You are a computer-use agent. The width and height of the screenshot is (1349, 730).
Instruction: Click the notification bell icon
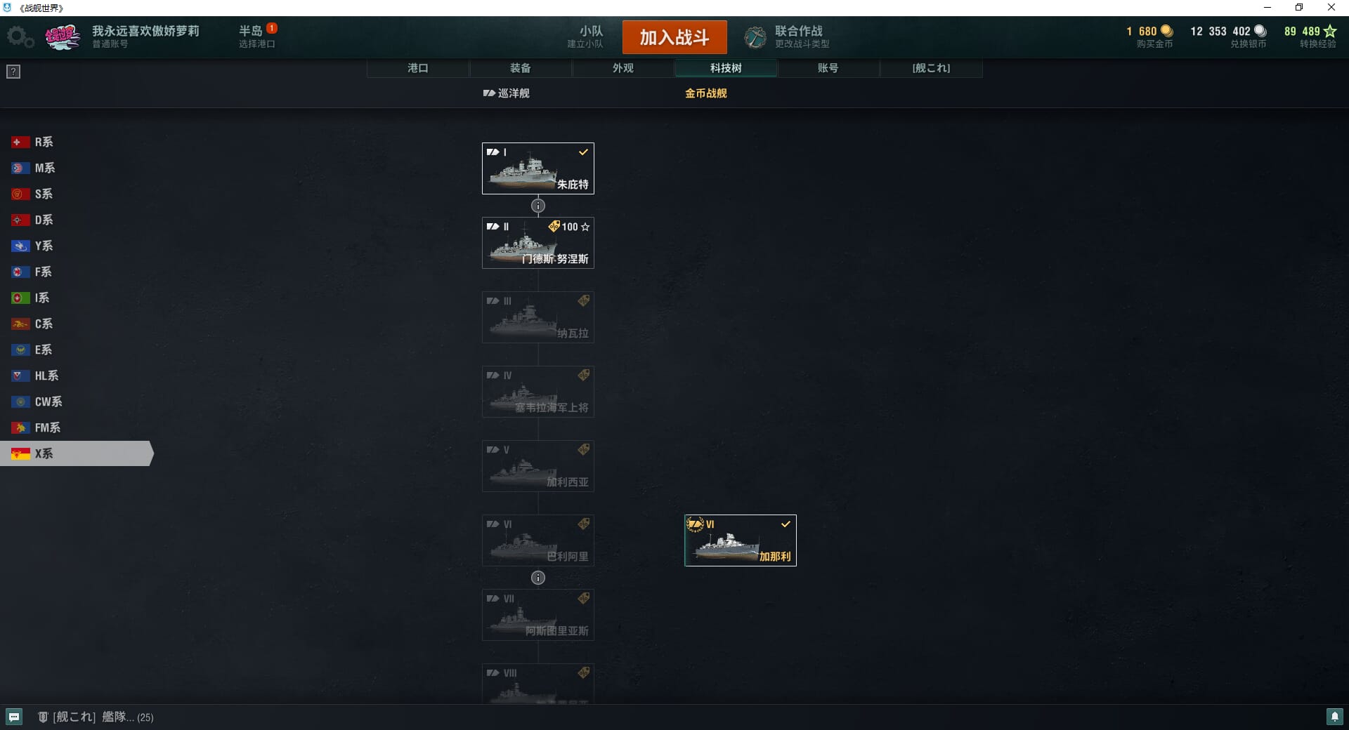[1334, 717]
